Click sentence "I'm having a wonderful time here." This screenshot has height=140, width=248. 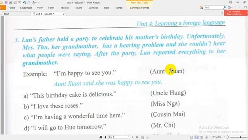(77, 117)
